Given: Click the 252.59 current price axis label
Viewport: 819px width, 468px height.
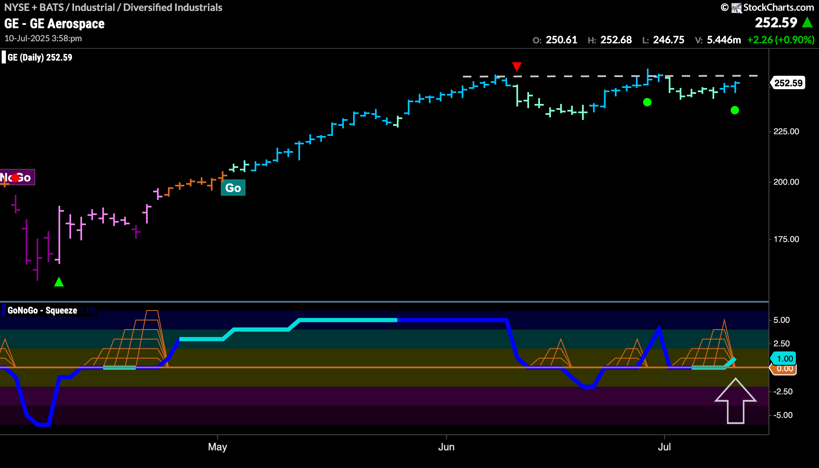Looking at the screenshot, I should pos(788,83).
